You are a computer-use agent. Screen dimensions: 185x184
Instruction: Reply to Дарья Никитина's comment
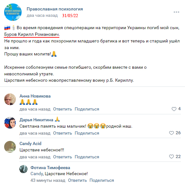(x=63, y=133)
